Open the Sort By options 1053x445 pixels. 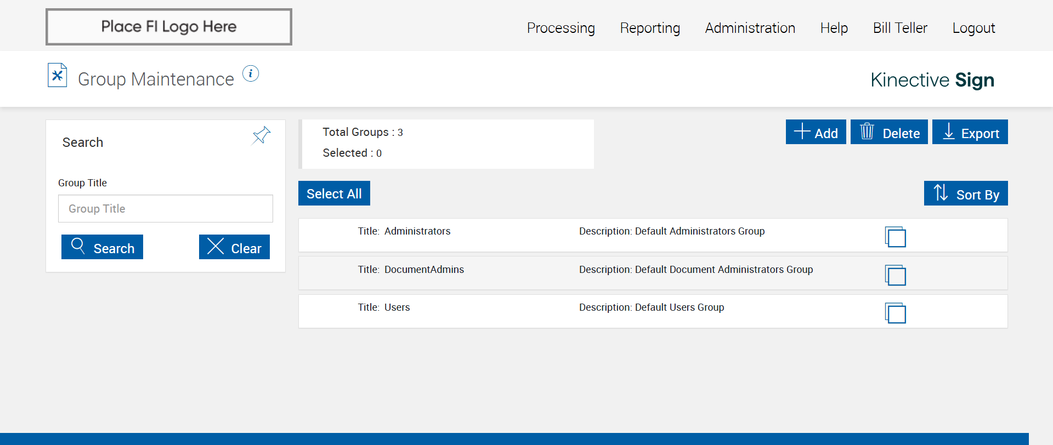965,193
